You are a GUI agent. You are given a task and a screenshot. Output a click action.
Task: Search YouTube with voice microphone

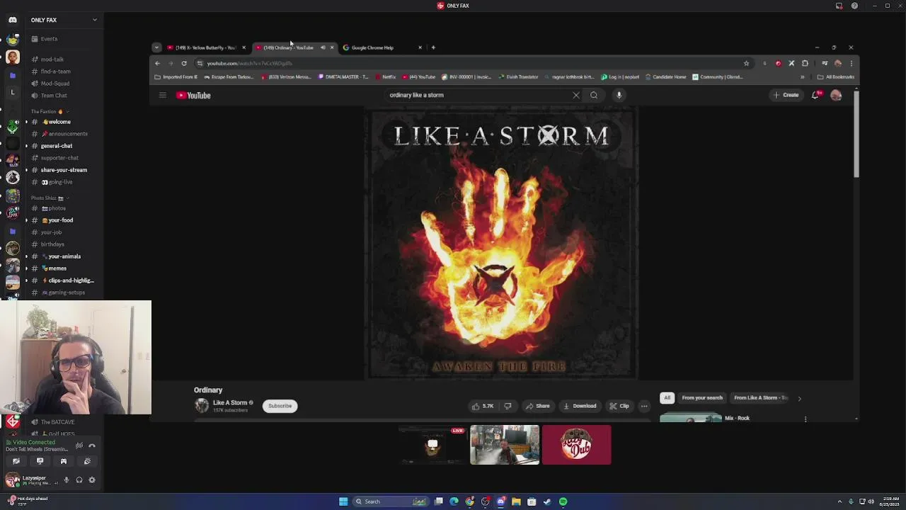coord(619,95)
